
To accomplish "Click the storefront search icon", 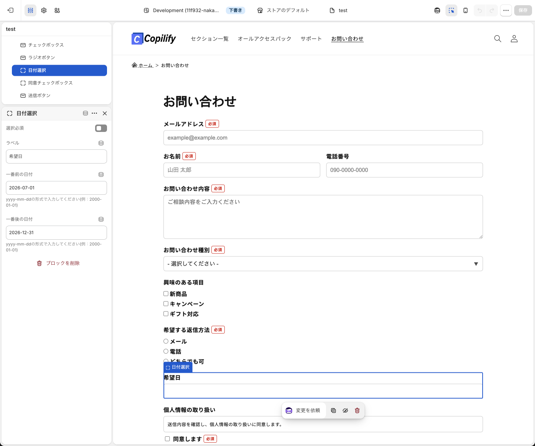I will click(498, 39).
